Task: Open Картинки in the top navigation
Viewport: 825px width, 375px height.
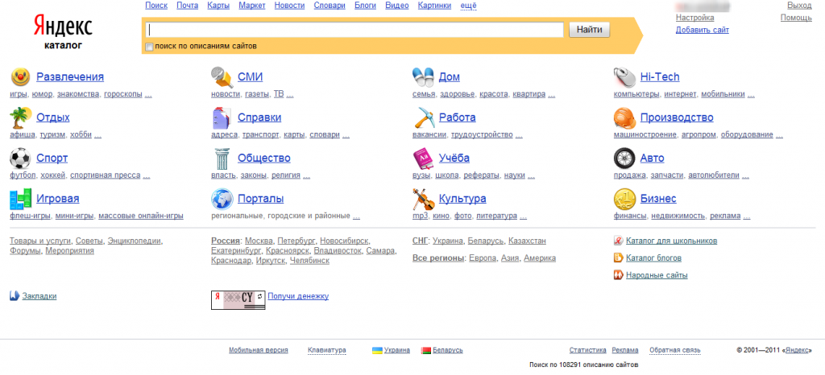Action: (x=434, y=6)
